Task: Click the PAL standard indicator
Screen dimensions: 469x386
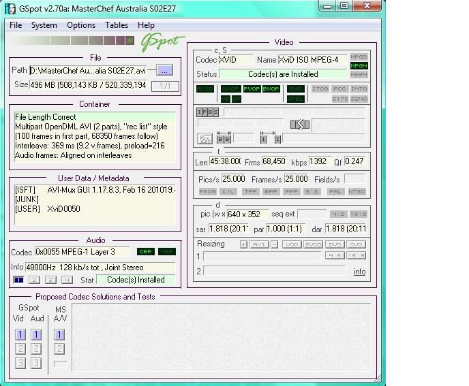Action: coord(335,191)
